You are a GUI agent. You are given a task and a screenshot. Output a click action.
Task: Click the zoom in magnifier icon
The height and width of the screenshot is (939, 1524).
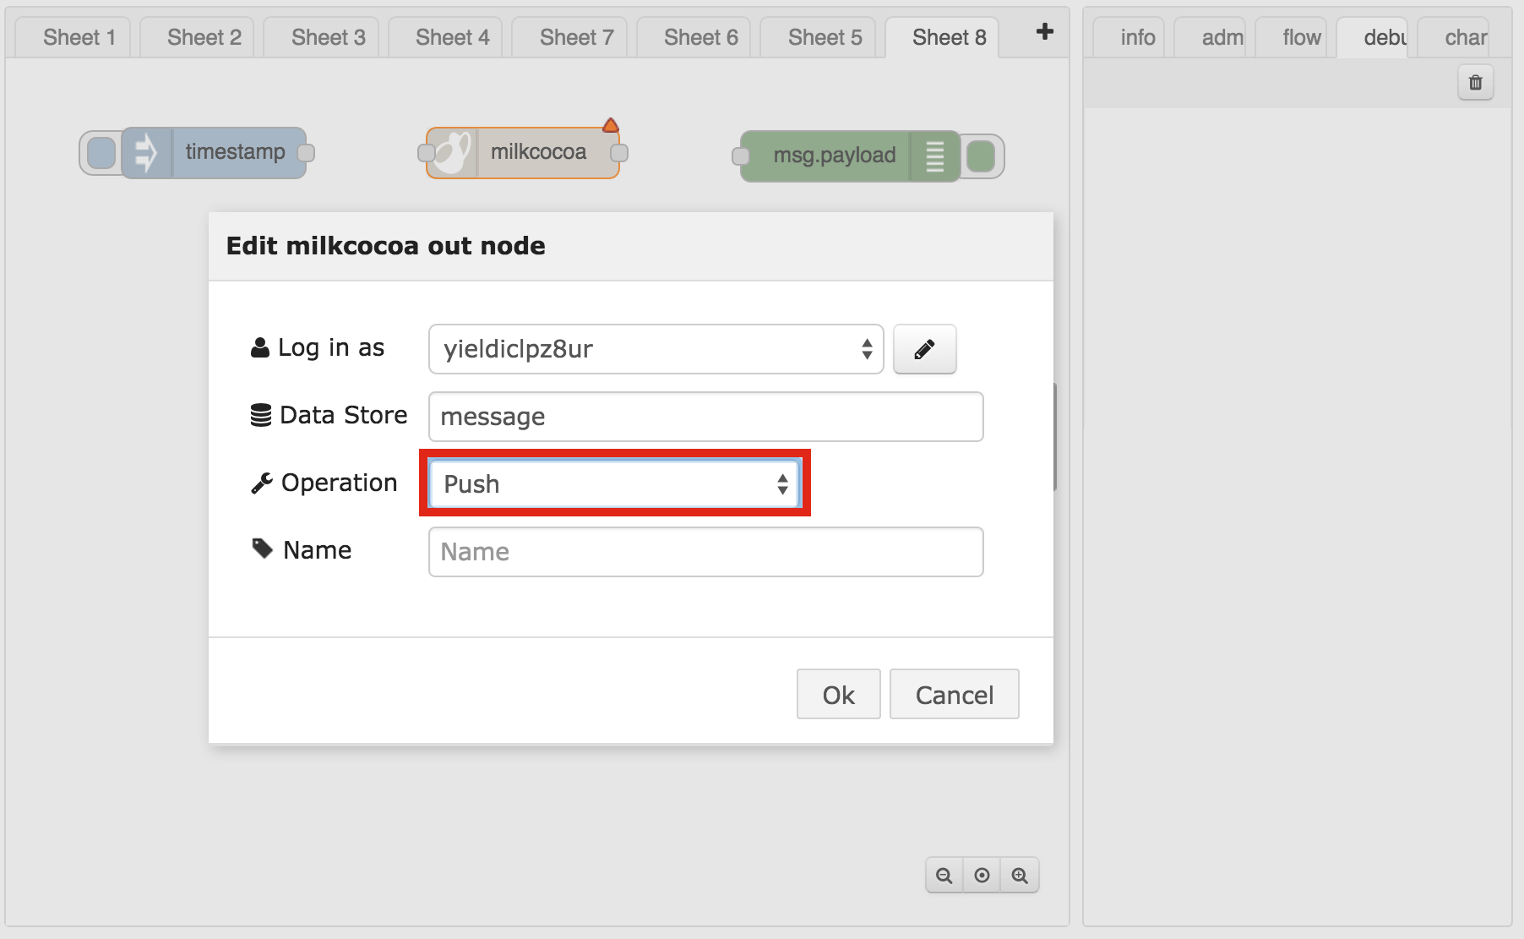1020,875
